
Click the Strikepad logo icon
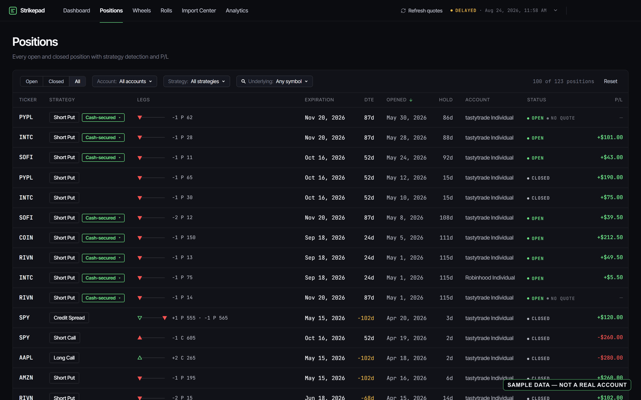[13, 11]
